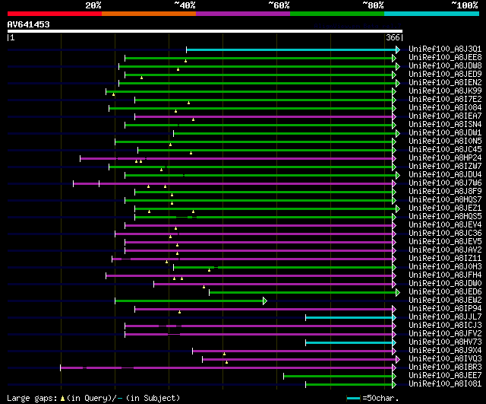Select the UniRef100_A8JEW2 label
486x404 pixels.
point(445,301)
